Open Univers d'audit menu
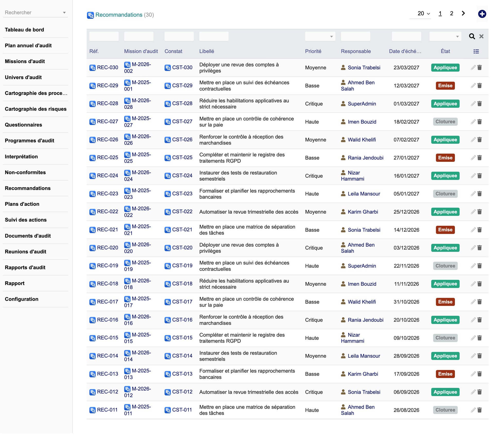The width and height of the screenshot is (501, 447). coord(23,77)
